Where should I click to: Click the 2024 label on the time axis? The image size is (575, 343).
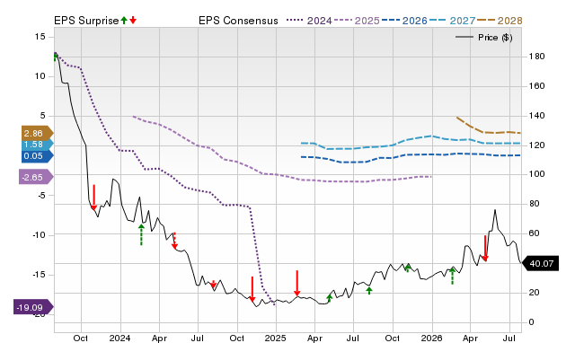point(119,338)
